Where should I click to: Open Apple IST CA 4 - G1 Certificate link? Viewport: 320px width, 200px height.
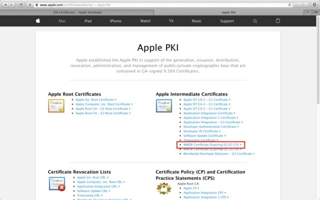205,104
